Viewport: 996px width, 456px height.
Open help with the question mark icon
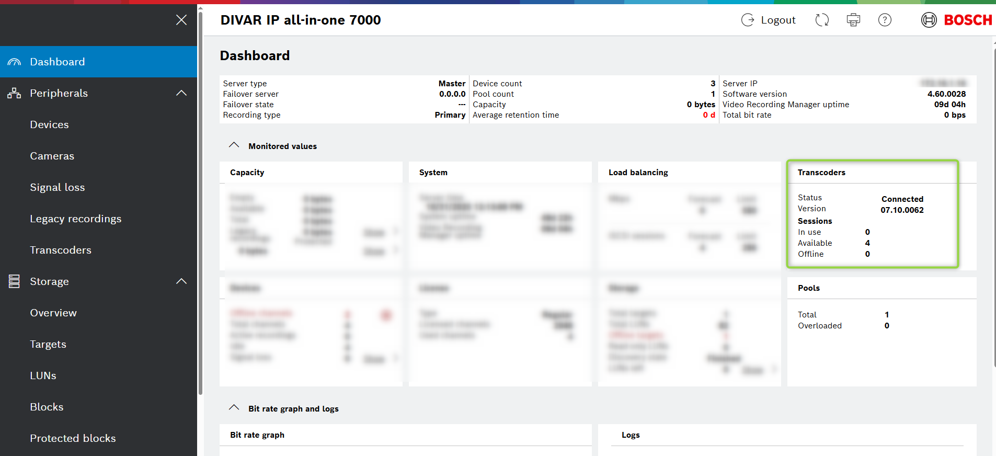pyautogui.click(x=885, y=20)
